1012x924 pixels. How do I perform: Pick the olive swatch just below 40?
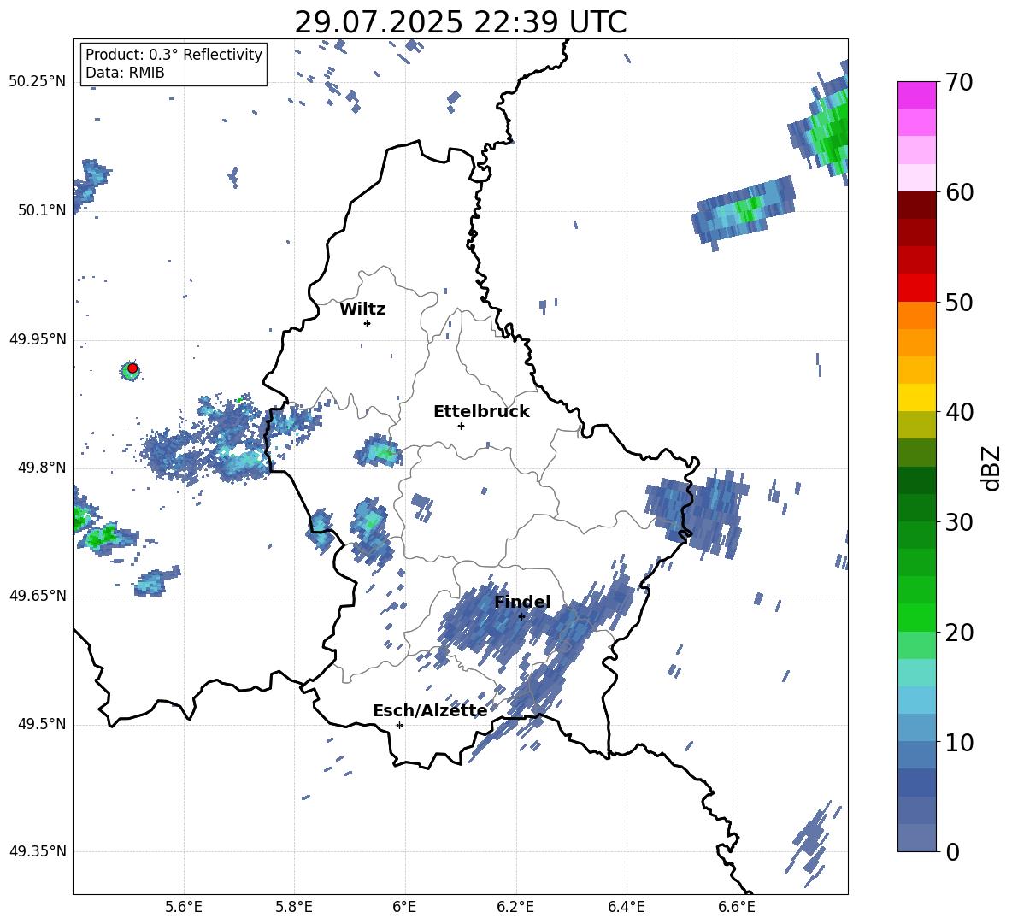(x=916, y=425)
